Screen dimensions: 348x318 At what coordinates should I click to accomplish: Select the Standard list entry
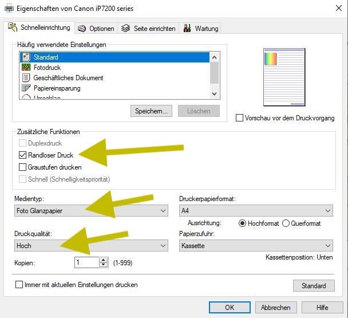(114, 57)
